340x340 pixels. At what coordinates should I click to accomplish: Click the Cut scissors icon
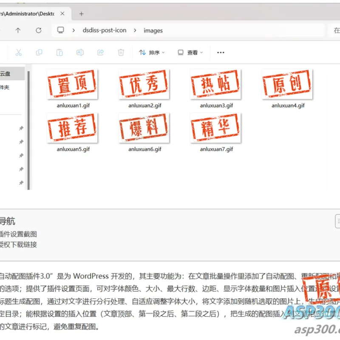[19, 52]
